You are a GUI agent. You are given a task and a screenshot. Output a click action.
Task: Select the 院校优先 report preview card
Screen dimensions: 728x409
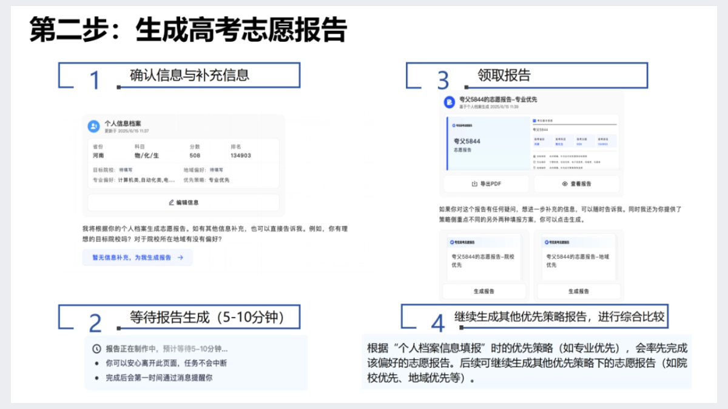484,258
